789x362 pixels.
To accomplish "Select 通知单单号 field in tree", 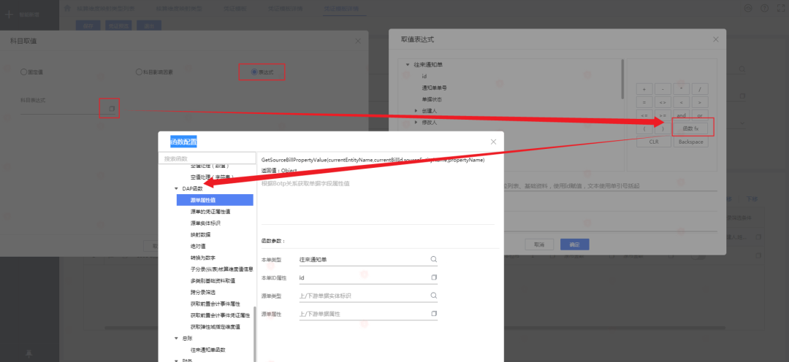I will tap(434, 88).
